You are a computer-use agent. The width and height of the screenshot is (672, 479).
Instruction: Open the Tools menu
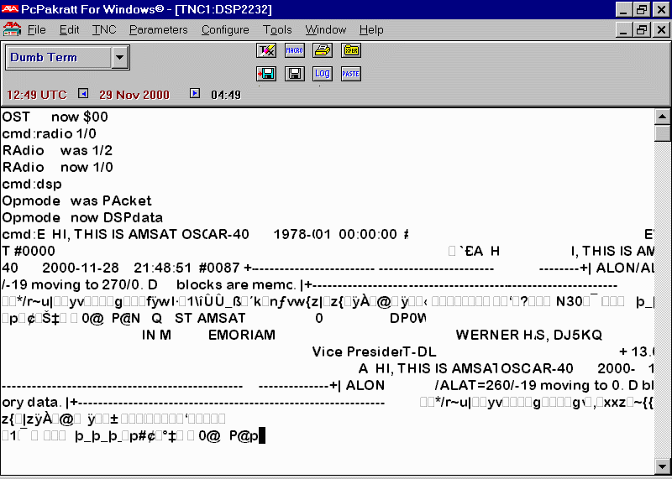tap(277, 29)
